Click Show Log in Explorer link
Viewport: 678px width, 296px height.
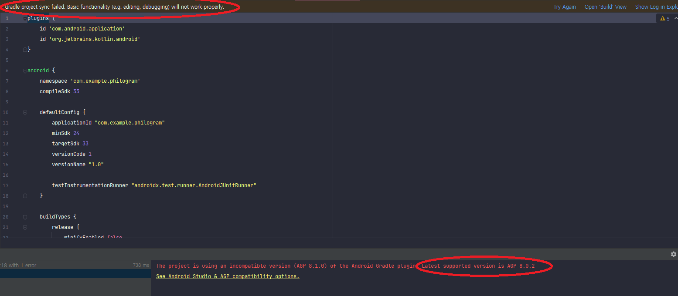[656, 7]
